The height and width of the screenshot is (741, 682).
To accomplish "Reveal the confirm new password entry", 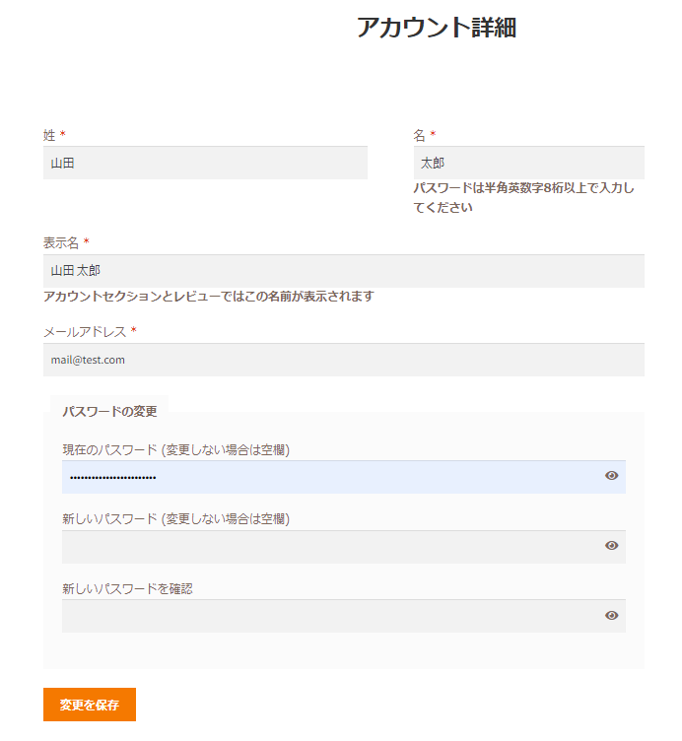I will pyautogui.click(x=611, y=616).
